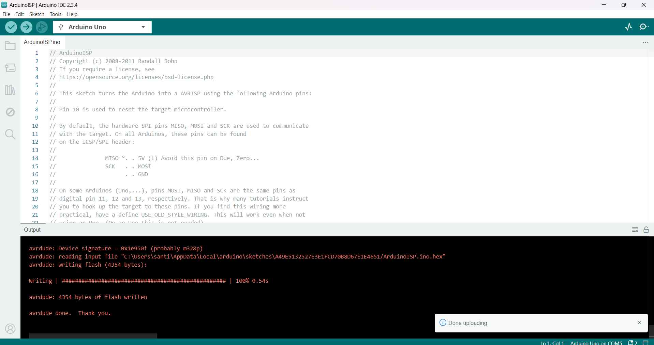Open the Library Manager sidebar

point(10,90)
